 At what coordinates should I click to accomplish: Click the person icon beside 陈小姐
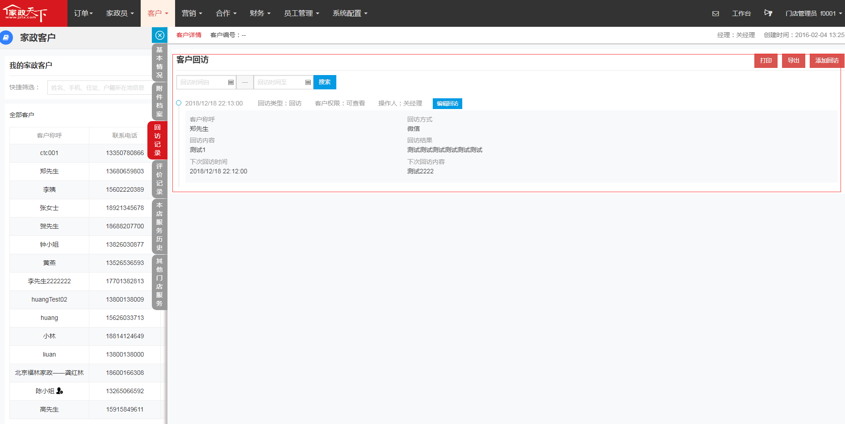[x=60, y=391]
